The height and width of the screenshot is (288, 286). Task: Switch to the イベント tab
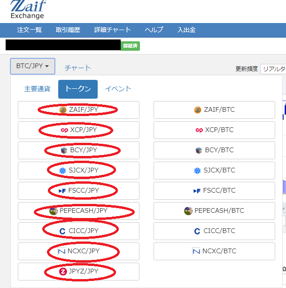tap(118, 89)
